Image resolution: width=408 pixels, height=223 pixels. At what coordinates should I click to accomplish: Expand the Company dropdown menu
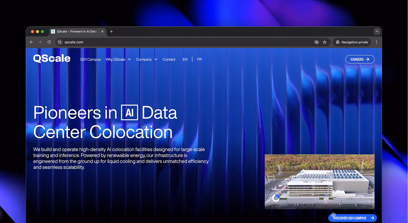pos(147,60)
